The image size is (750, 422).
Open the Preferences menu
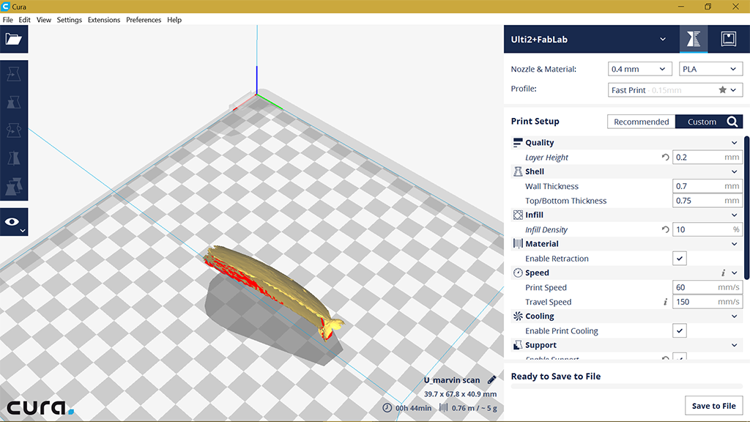pos(144,20)
